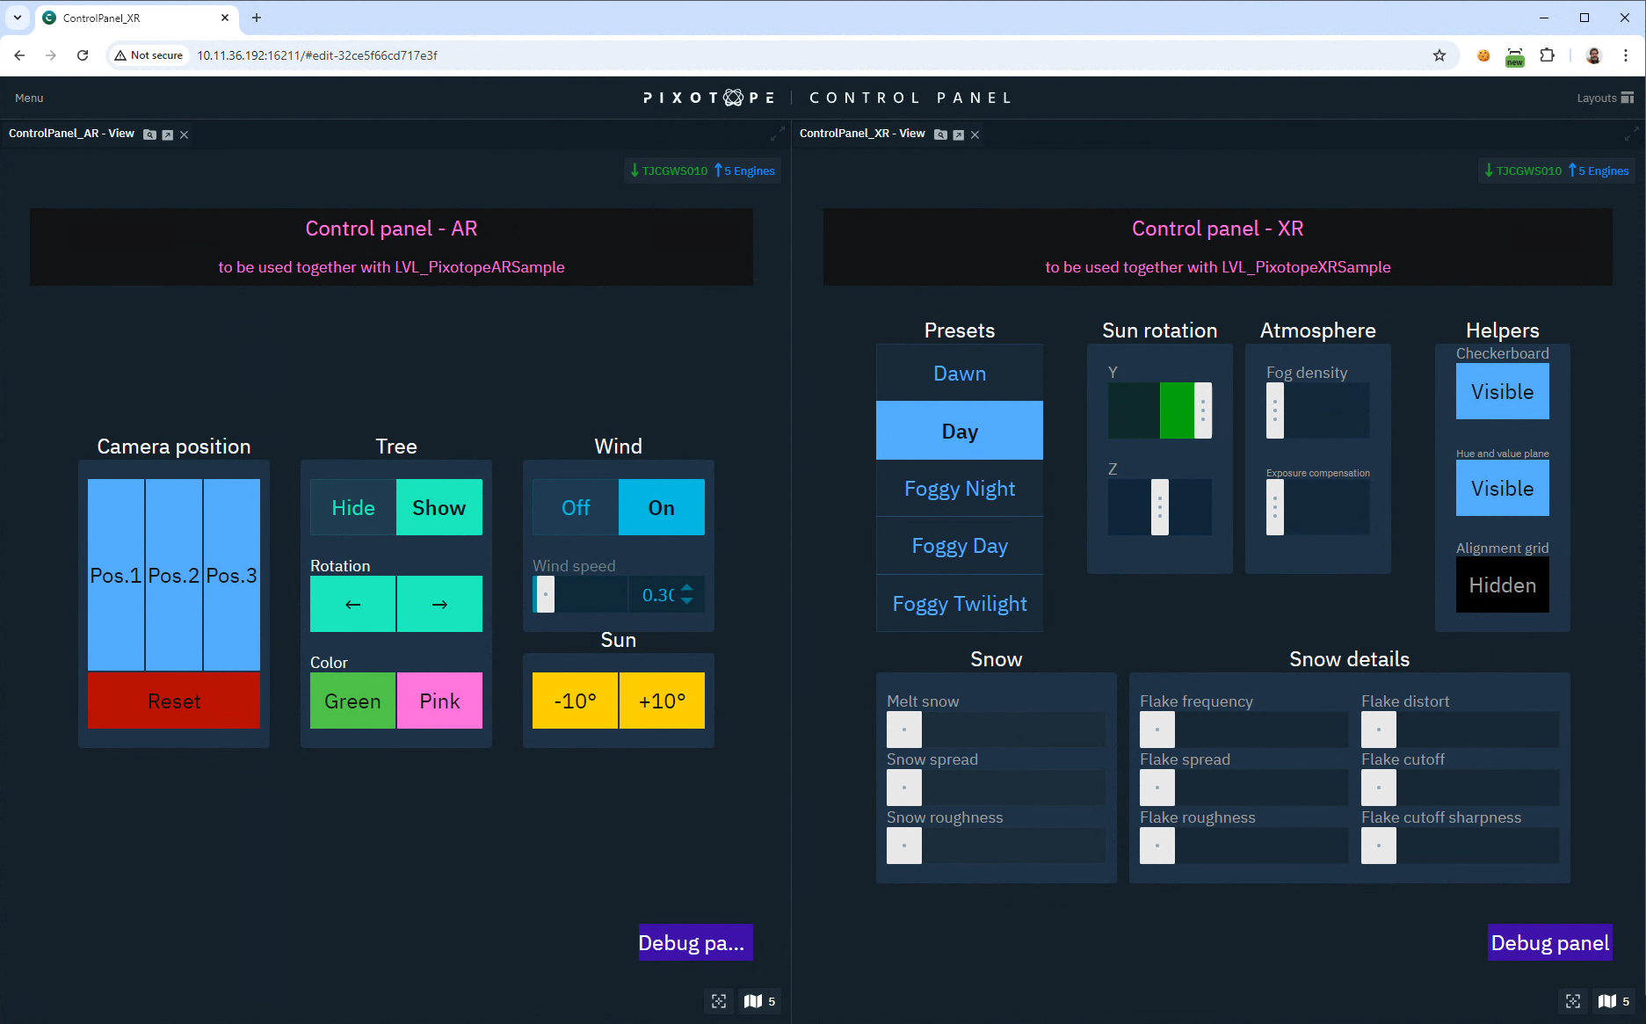Pop out the ControlPanel_XR view
Viewport: 1646px width, 1024px height.
[958, 134]
